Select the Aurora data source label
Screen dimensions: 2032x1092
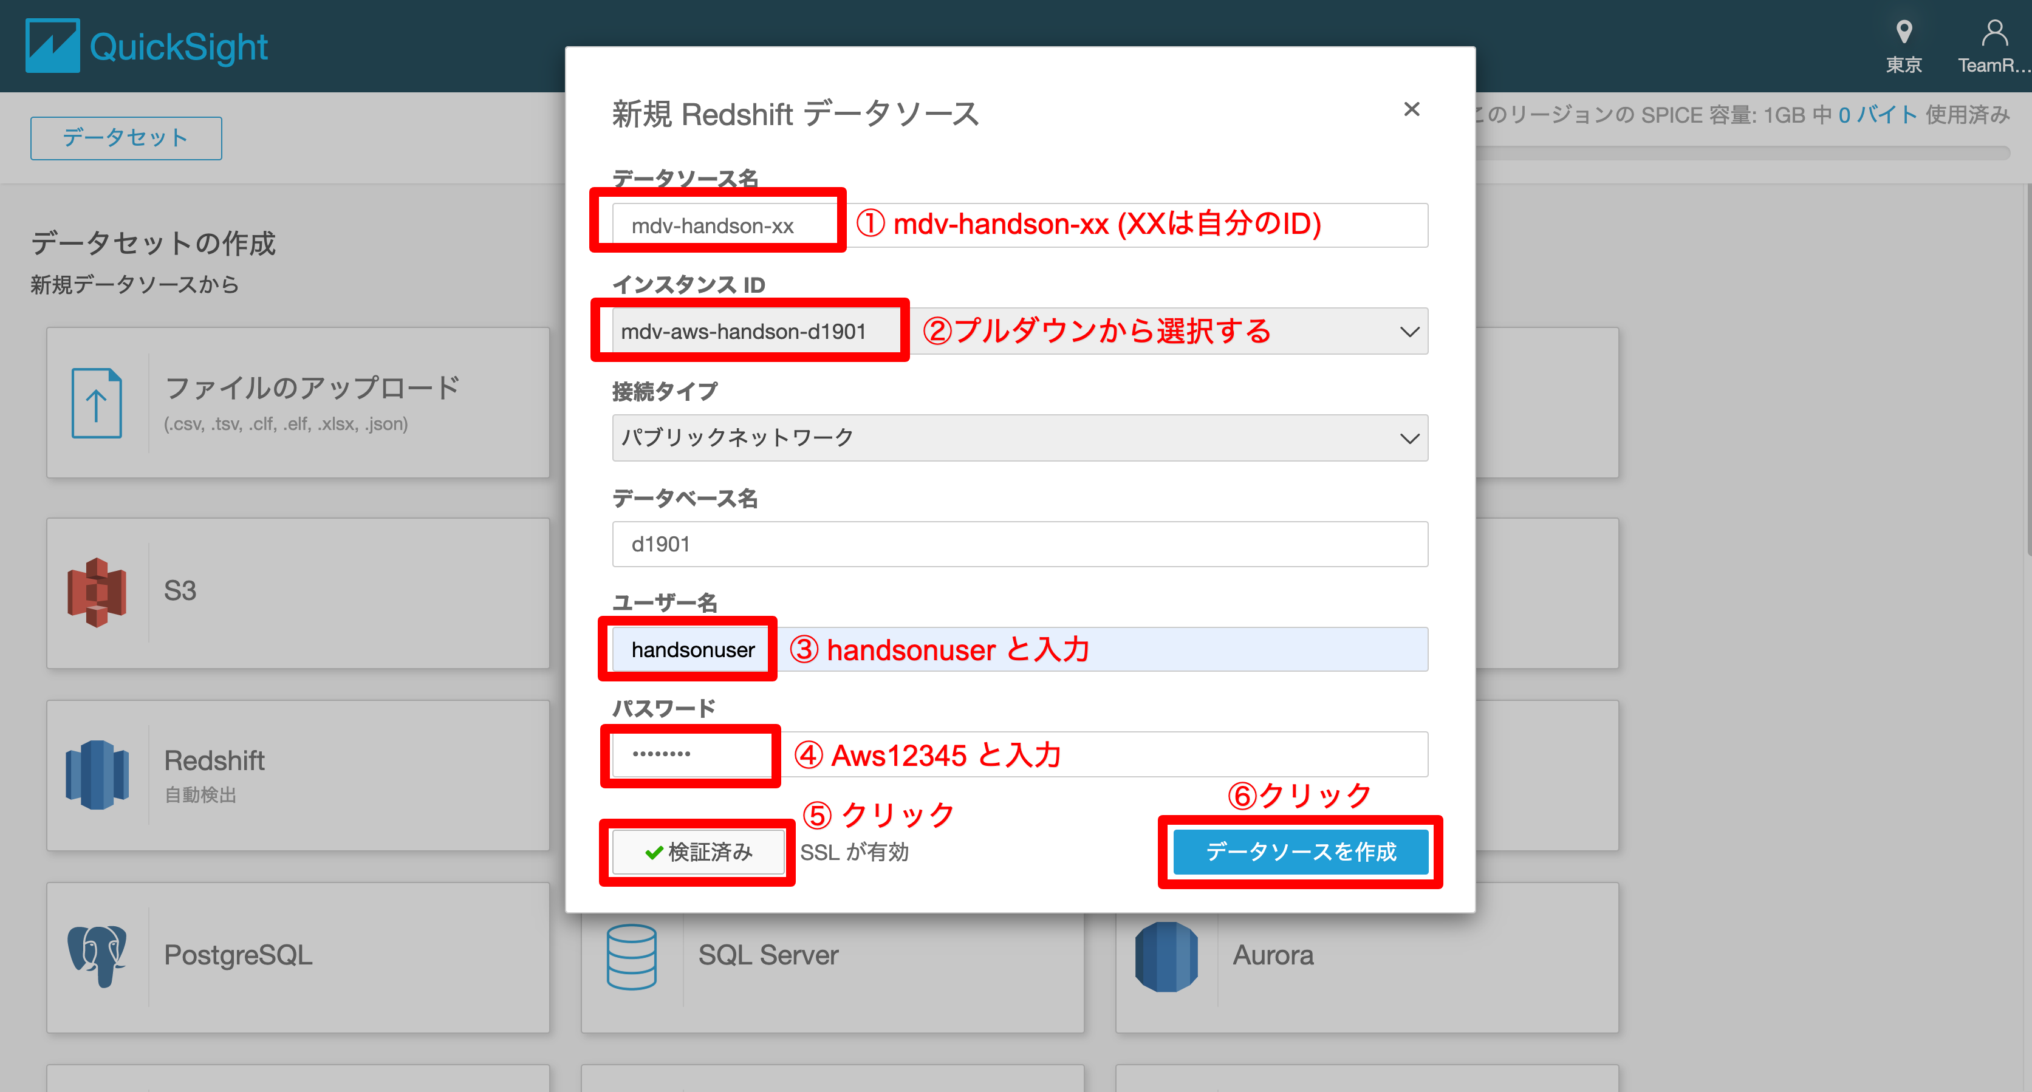click(x=1273, y=955)
